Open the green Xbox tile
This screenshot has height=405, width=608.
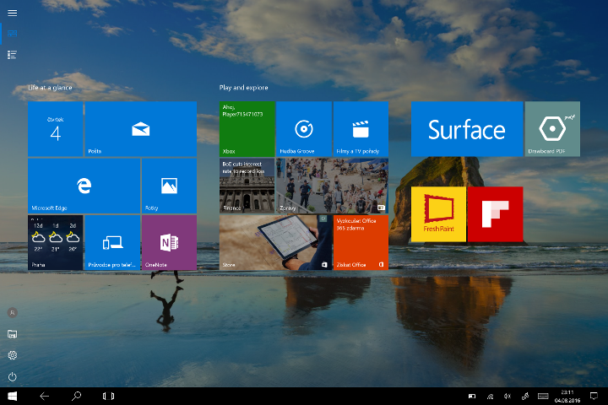(247, 129)
